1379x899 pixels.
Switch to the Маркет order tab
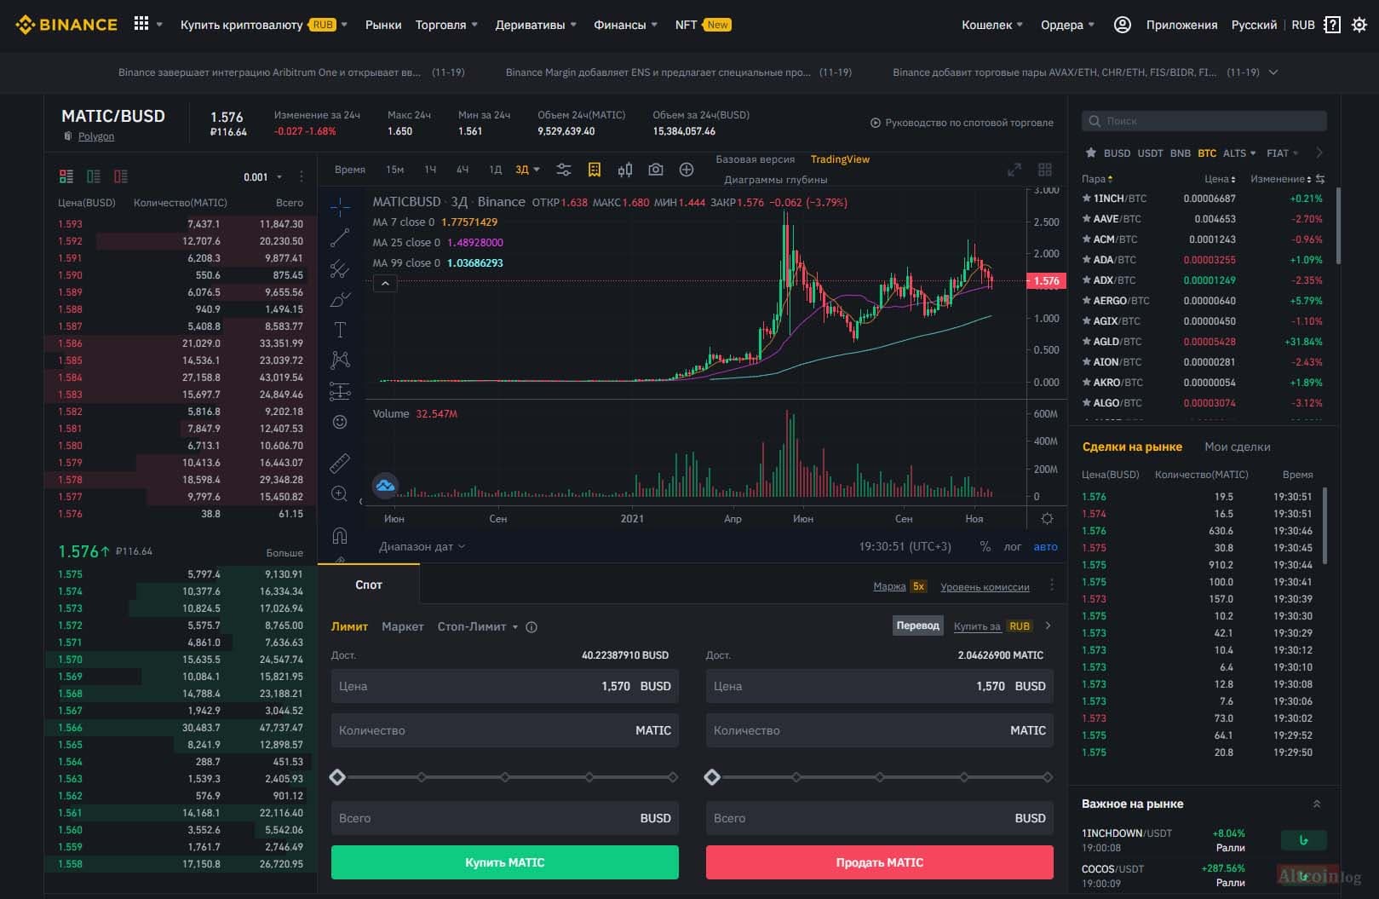click(x=403, y=626)
